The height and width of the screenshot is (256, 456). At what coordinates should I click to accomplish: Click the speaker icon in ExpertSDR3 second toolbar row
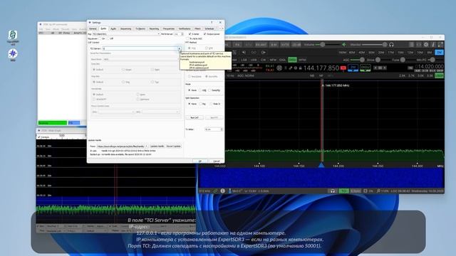tap(244, 53)
